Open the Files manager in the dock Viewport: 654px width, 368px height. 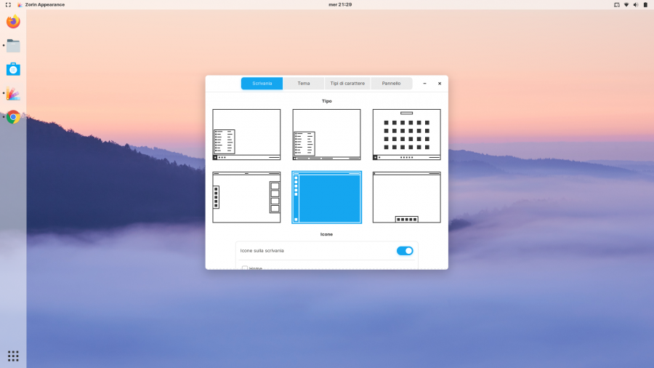pyautogui.click(x=13, y=46)
